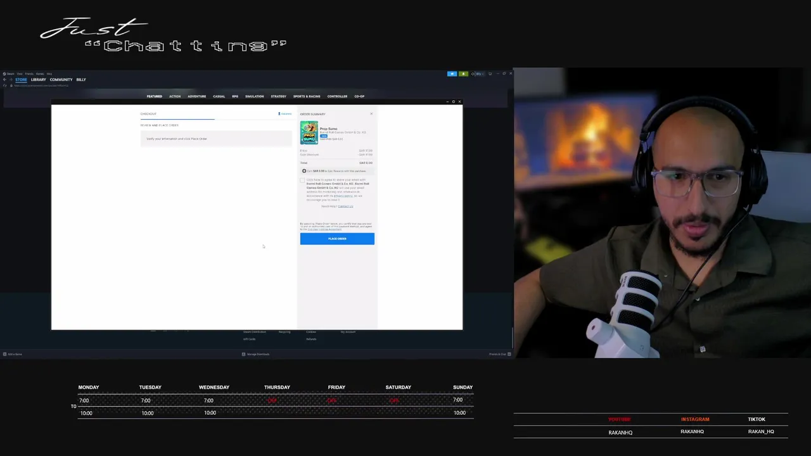
Task: Select the CO-OP store category
Action: (359, 96)
